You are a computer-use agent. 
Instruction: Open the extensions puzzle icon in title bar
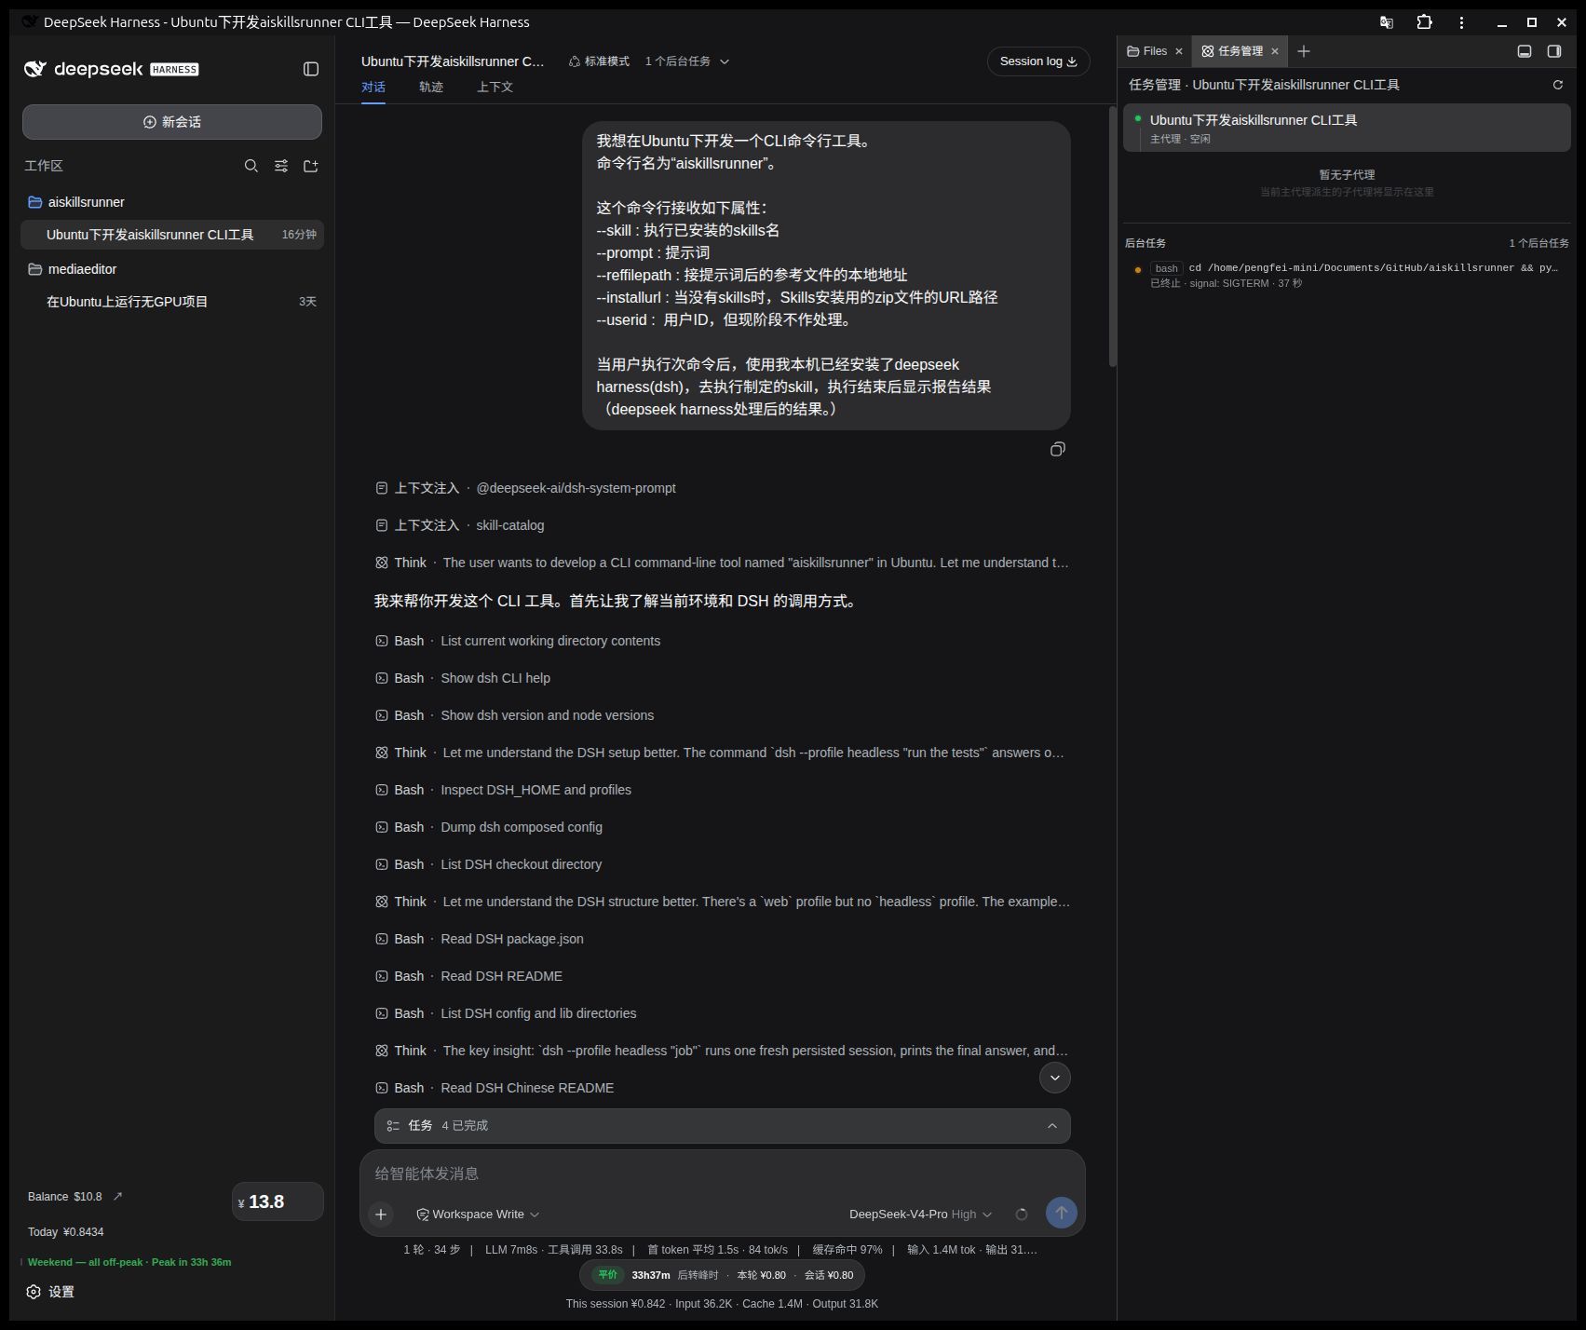pos(1424,22)
